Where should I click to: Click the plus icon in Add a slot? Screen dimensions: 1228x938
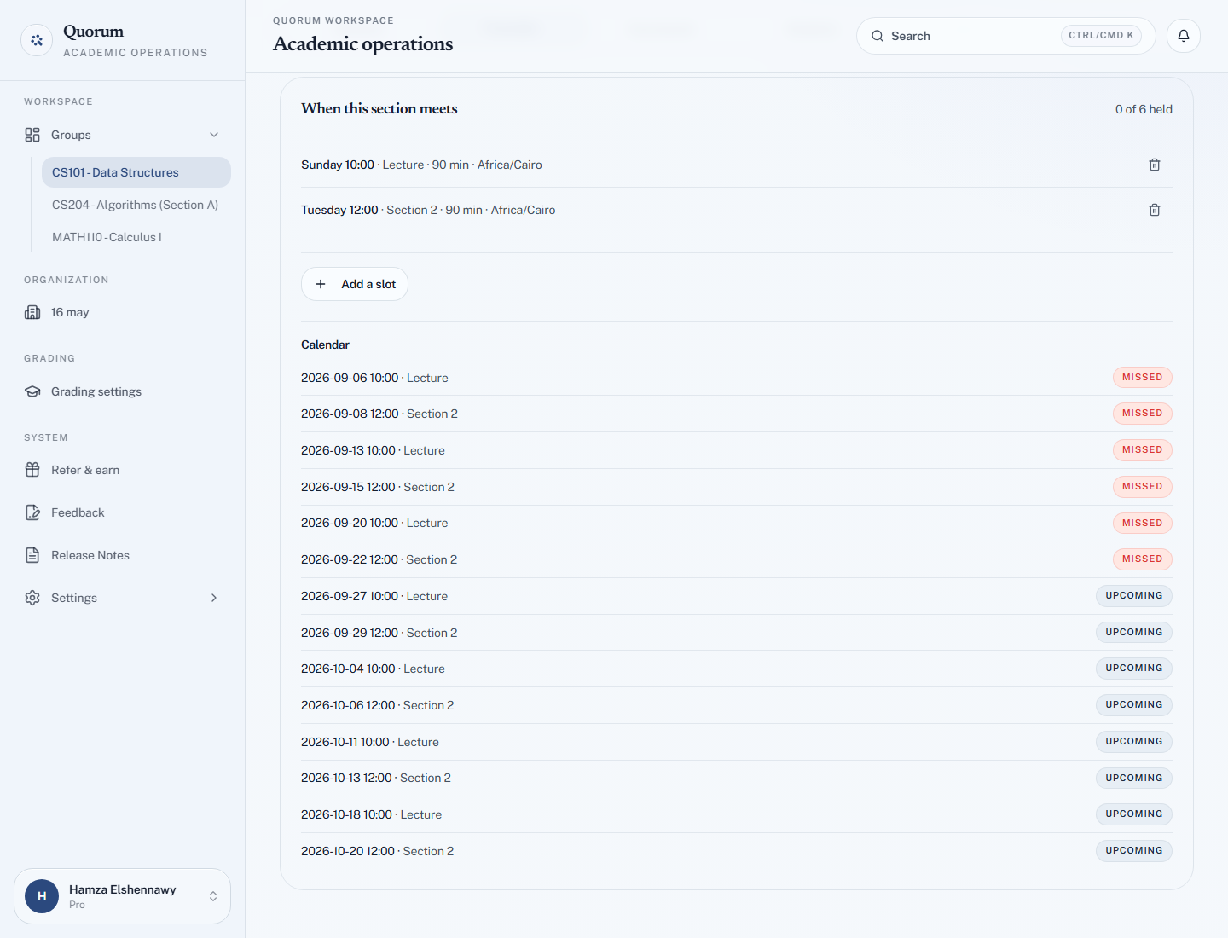[321, 284]
